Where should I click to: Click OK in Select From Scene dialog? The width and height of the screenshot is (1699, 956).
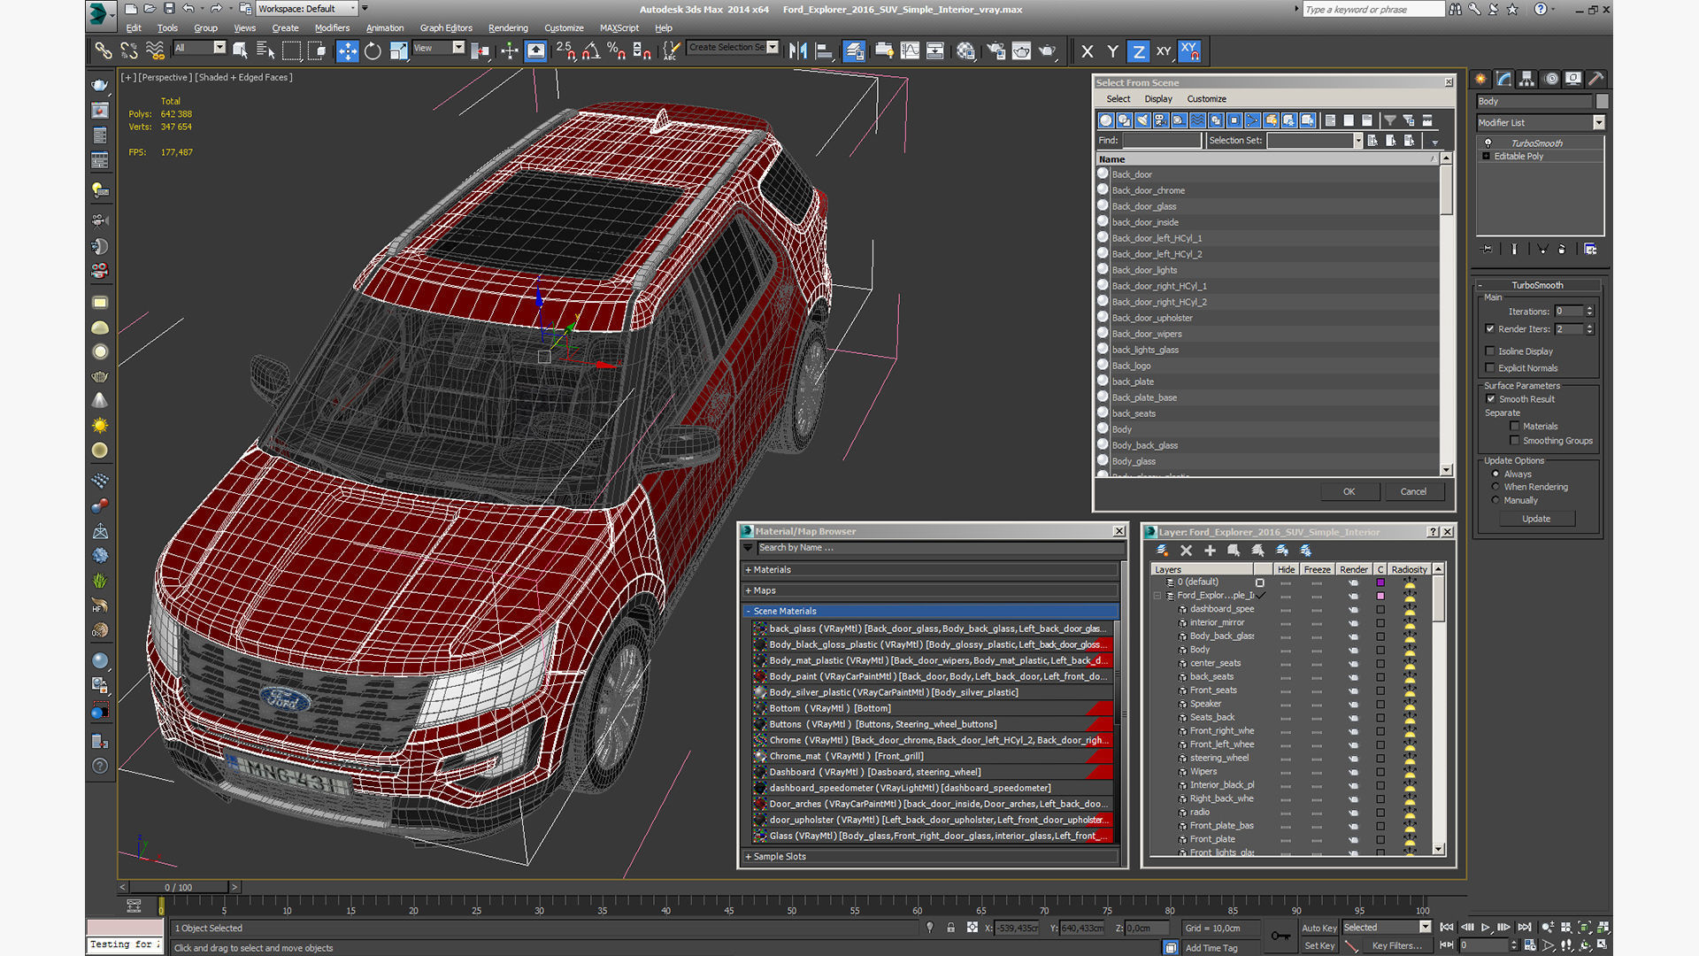pyautogui.click(x=1349, y=492)
